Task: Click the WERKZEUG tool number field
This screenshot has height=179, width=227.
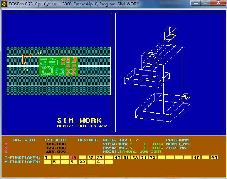Action: (x=134, y=140)
